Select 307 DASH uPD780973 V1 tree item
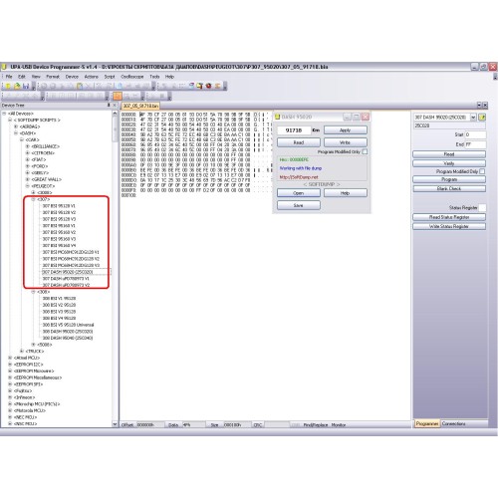The width and height of the screenshot is (498, 498). point(66,279)
